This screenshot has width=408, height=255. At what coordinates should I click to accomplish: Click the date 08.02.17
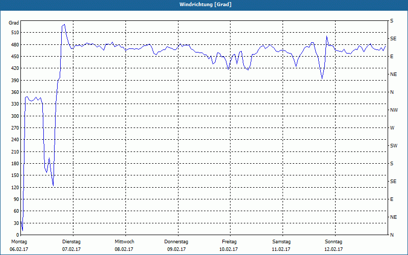pos(124,249)
